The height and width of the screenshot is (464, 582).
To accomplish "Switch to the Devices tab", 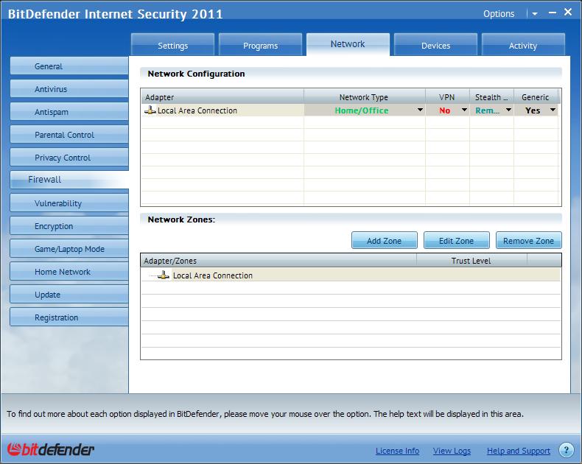I will (x=435, y=45).
